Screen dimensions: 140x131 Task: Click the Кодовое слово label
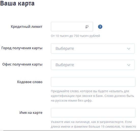click(x=30, y=82)
